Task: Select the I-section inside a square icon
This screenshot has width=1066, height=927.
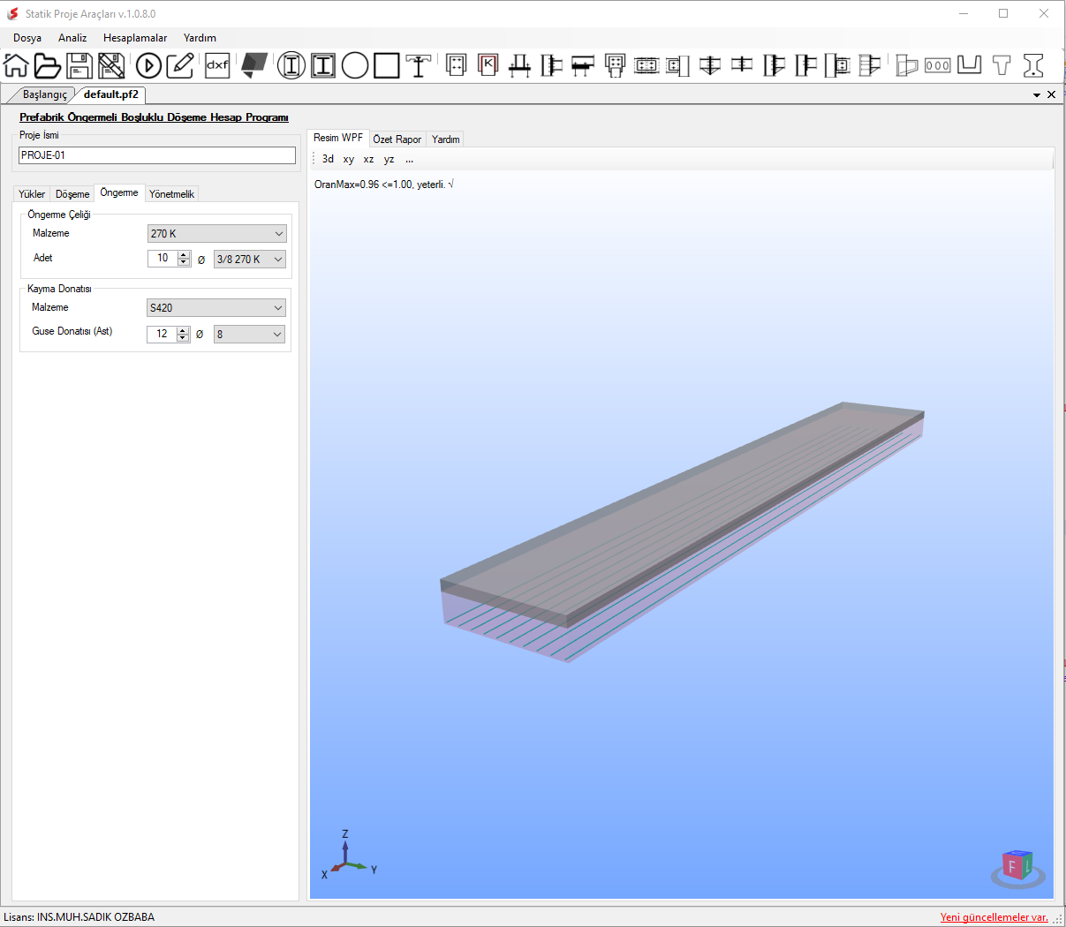Action: tap(323, 65)
